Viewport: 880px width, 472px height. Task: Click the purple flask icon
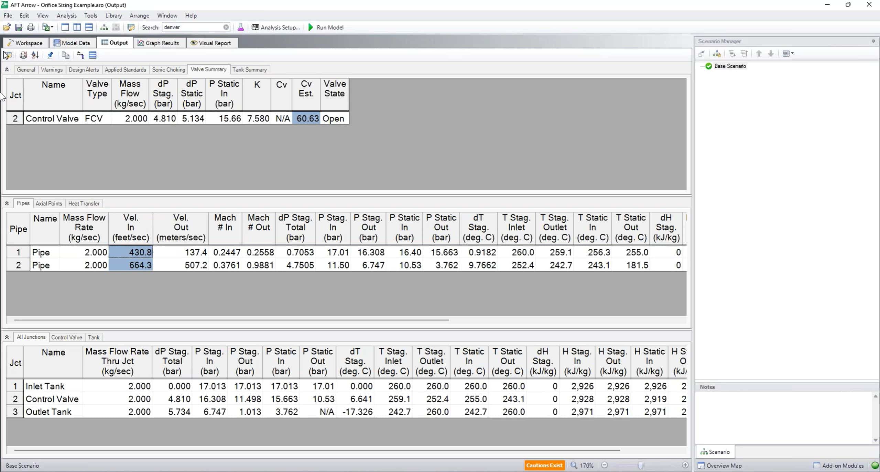(x=241, y=28)
